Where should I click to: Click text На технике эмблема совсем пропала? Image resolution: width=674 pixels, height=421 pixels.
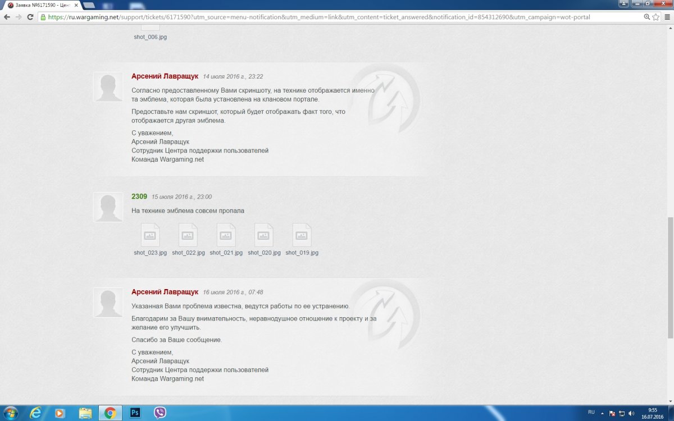188,210
